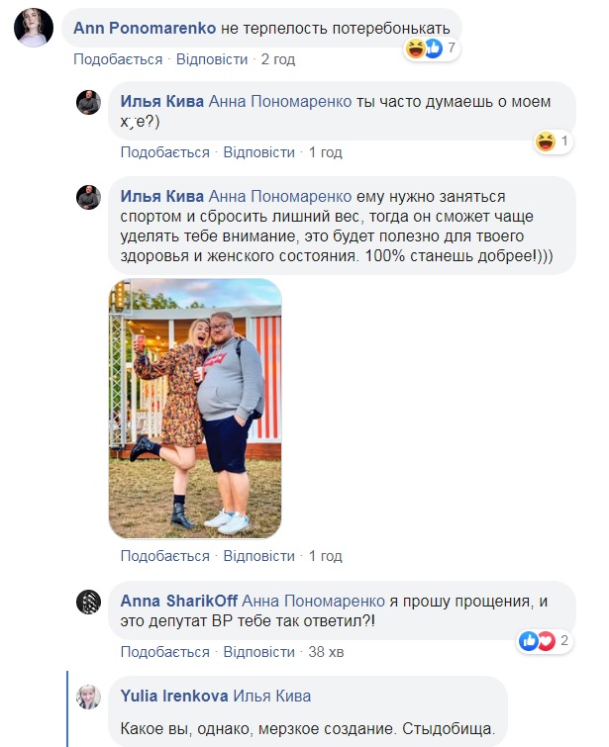This screenshot has width=609, height=747.
Task: Open the attached couple photo
Action: click(195, 409)
